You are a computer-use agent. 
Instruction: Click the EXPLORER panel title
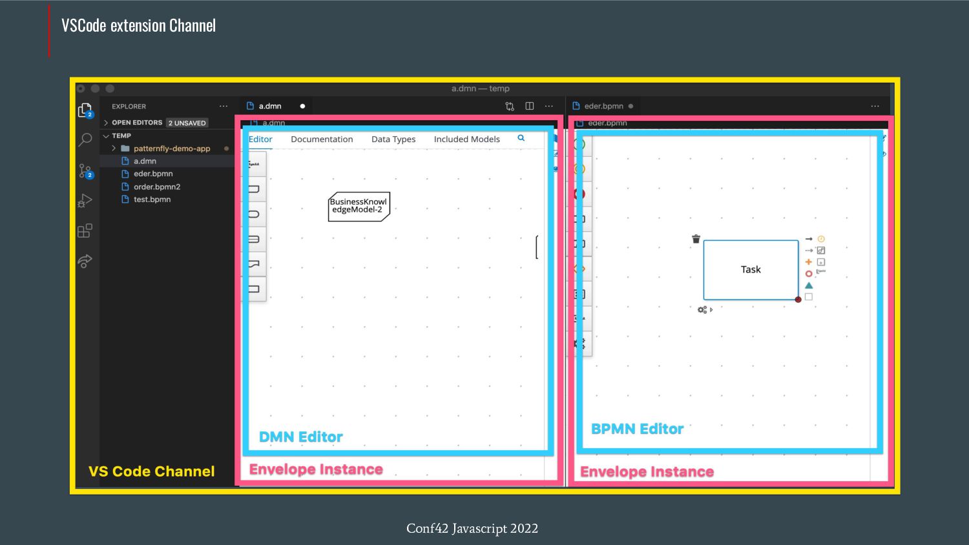coord(129,107)
